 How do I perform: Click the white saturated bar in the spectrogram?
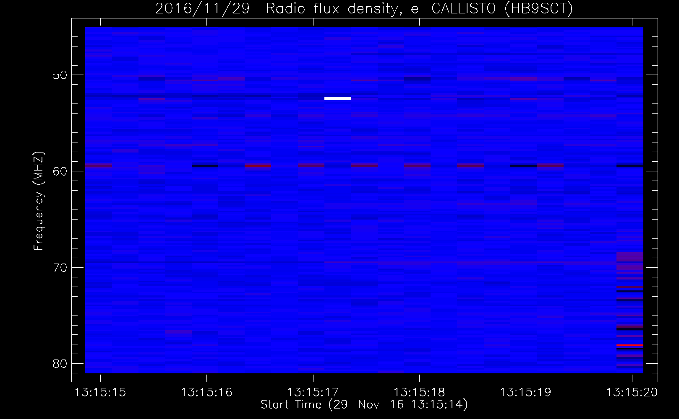[x=337, y=98]
